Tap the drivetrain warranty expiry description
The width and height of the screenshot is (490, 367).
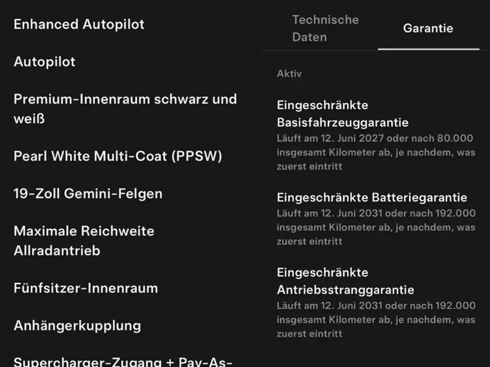376,320
